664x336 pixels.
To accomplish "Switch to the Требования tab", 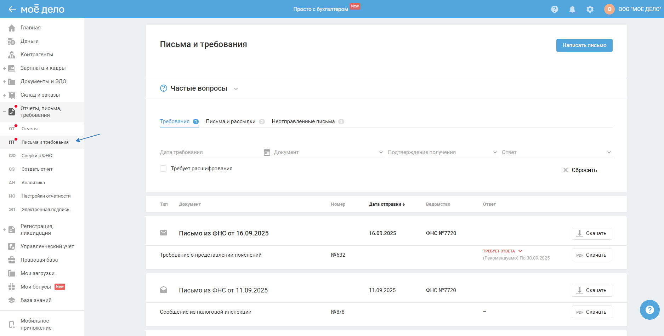I will coord(179,121).
